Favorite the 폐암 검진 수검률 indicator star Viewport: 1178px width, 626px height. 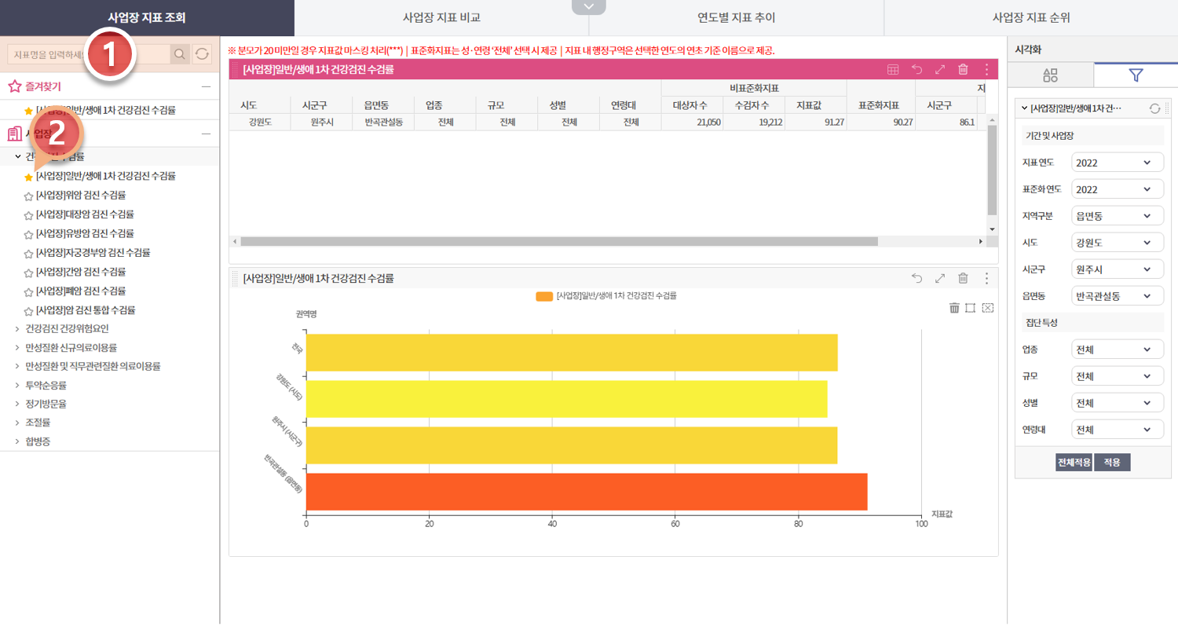(x=28, y=291)
